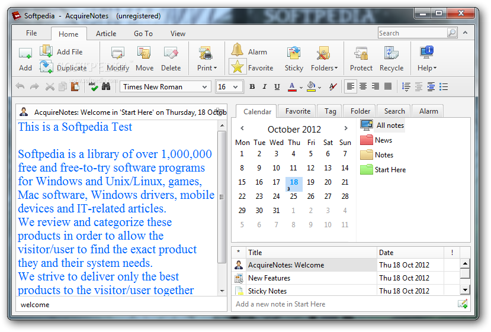Image resolution: width=491 pixels, height=332 pixels.
Task: Sort notes by the Date column header
Action: [410, 253]
